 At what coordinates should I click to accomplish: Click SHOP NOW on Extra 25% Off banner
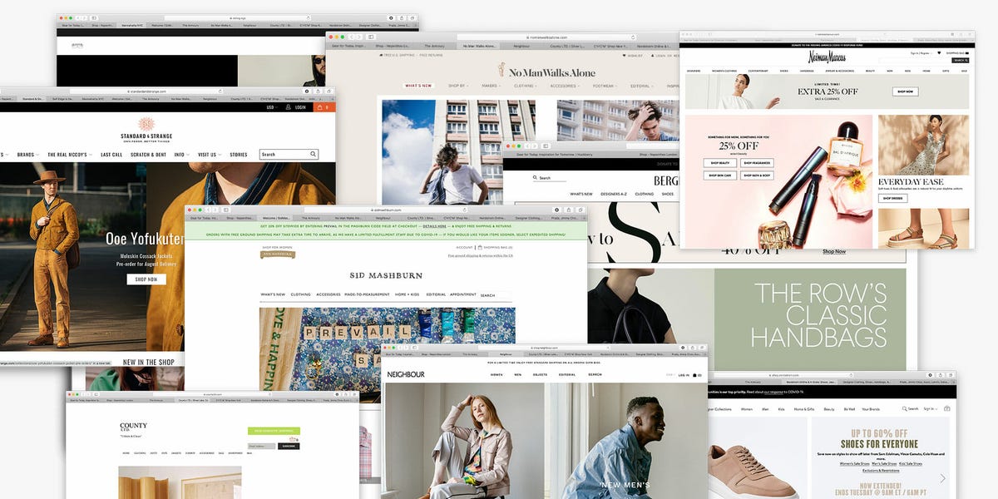click(906, 91)
